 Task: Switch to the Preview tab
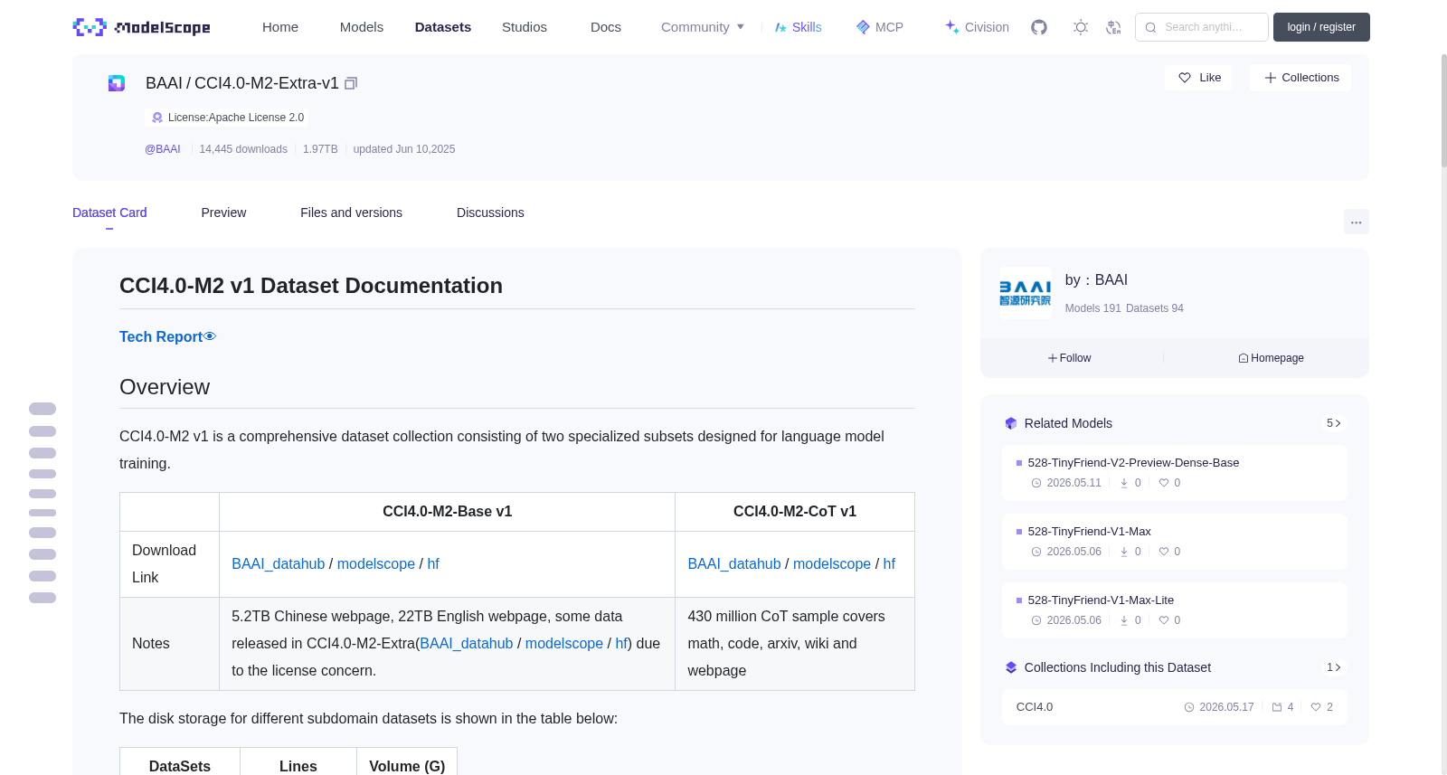pos(223,213)
